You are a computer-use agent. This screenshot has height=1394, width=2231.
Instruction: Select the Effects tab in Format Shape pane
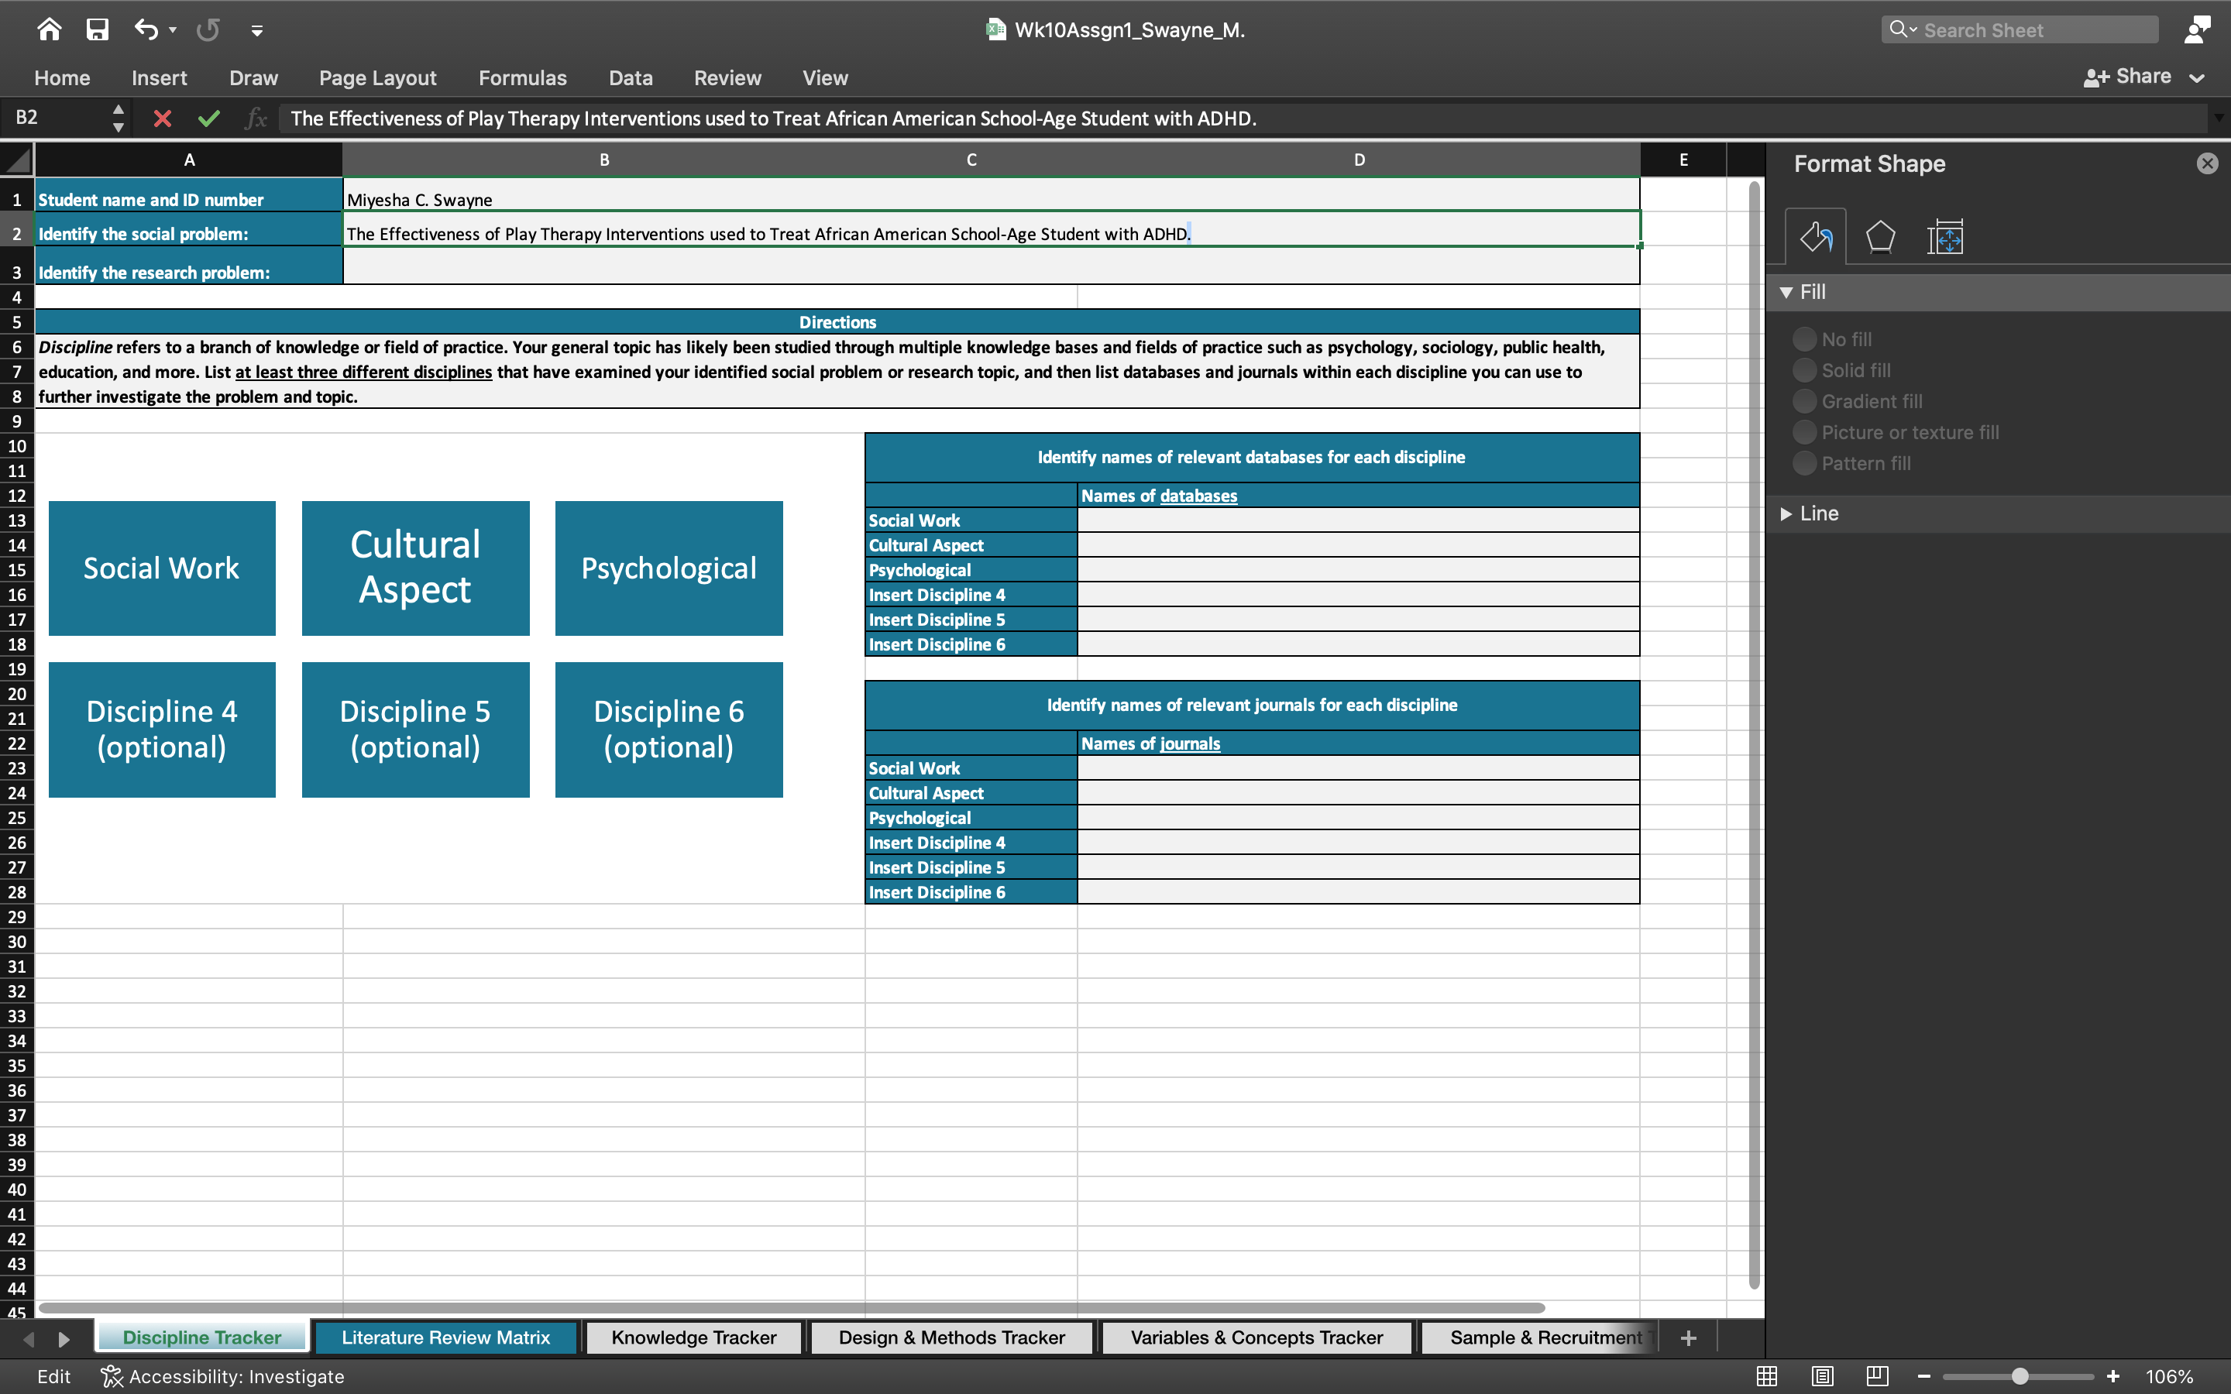[1881, 237]
